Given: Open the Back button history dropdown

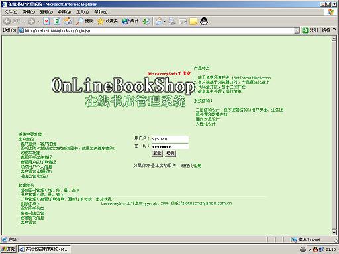Looking at the screenshot, I should 24,21.
